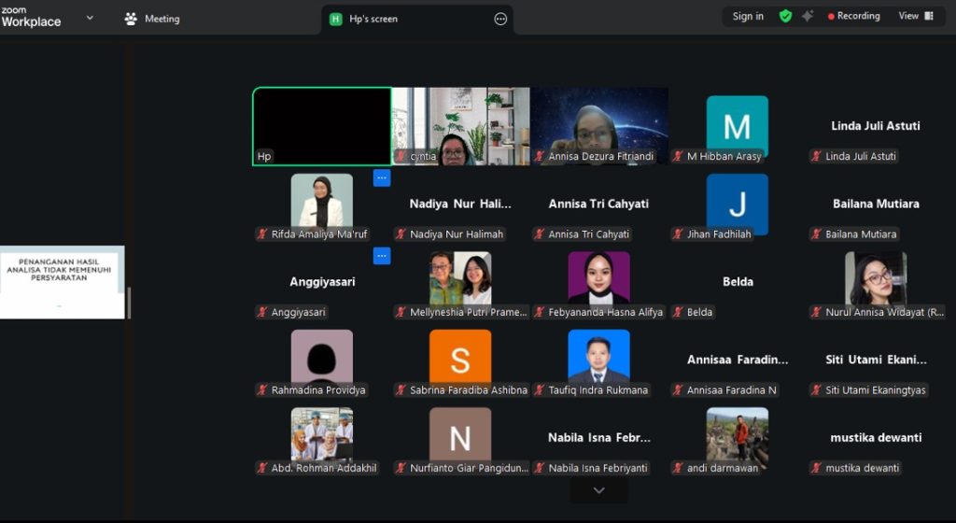Click the green encryption shield icon
Viewport: 956px width, 523px height.
click(785, 16)
